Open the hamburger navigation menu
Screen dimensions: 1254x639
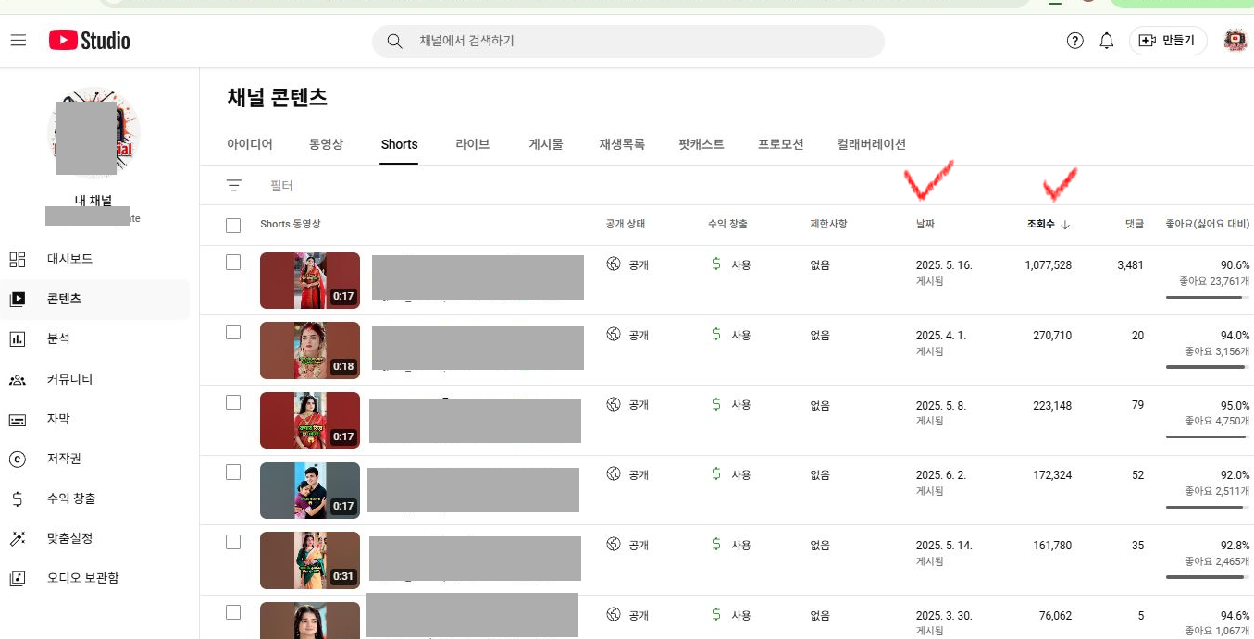[x=19, y=41]
